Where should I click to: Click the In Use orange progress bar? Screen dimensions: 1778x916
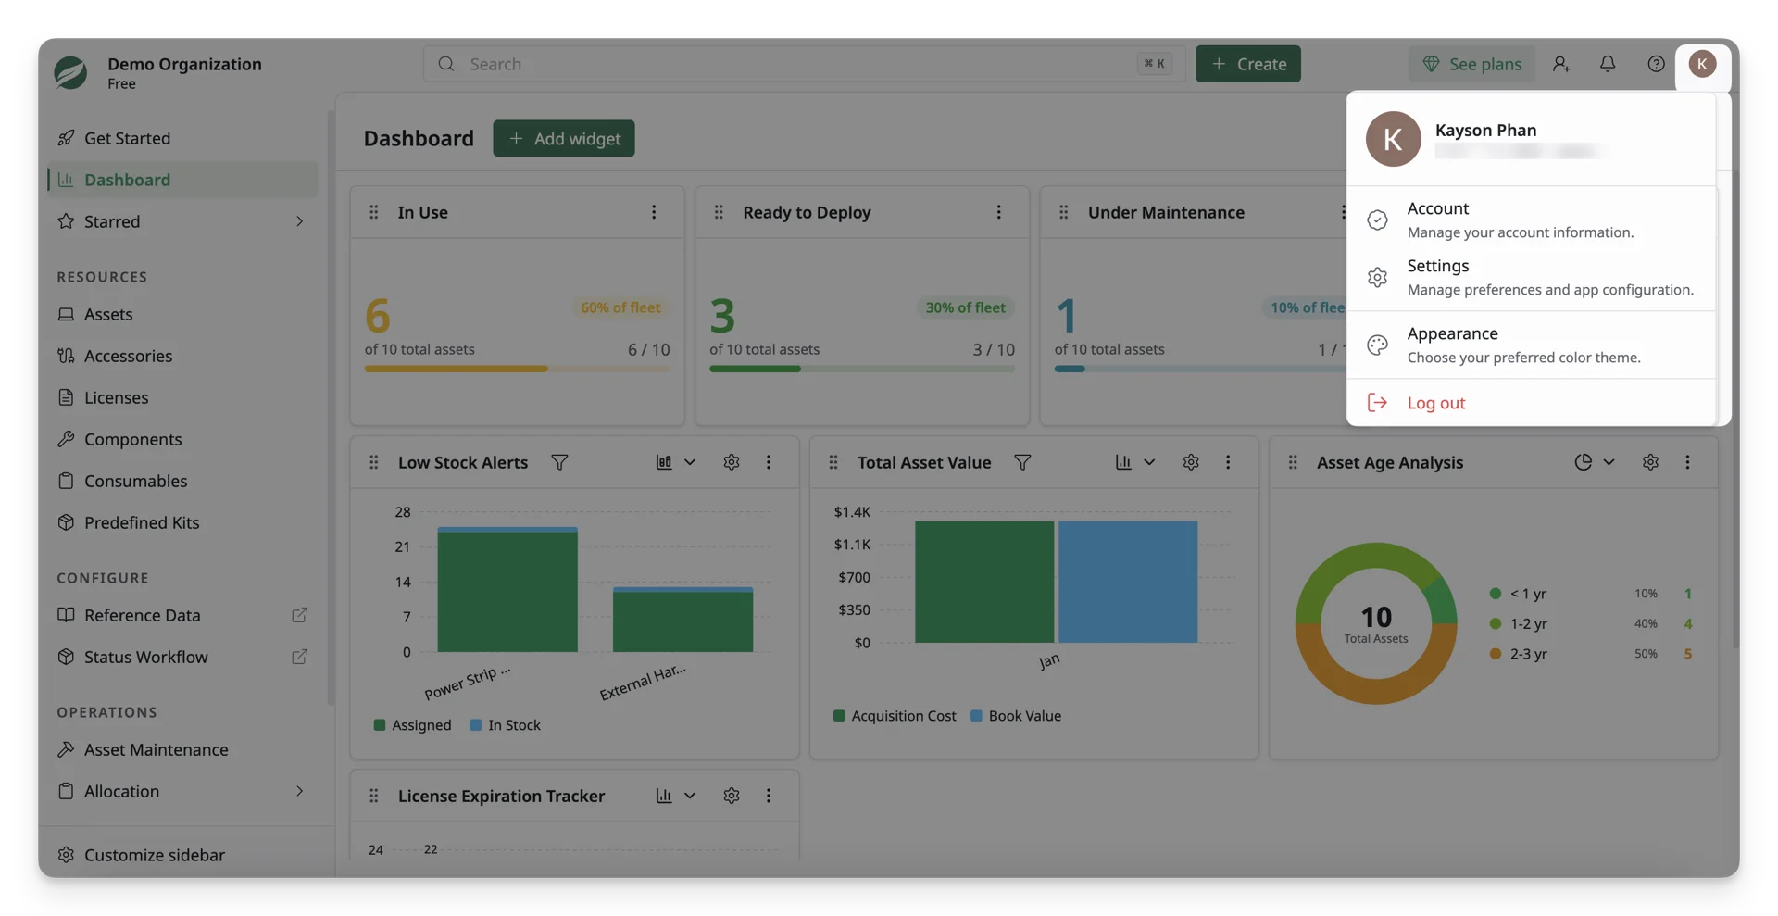[x=517, y=369]
